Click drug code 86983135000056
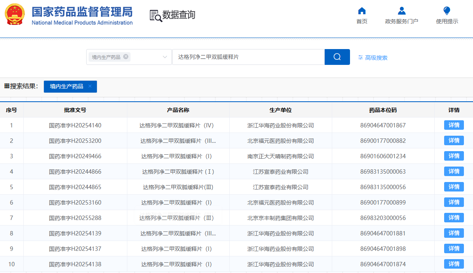The height and width of the screenshot is (273, 473). tap(383, 187)
